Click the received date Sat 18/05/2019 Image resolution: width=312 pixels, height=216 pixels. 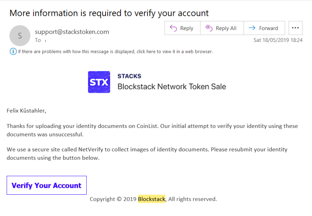tap(278, 40)
